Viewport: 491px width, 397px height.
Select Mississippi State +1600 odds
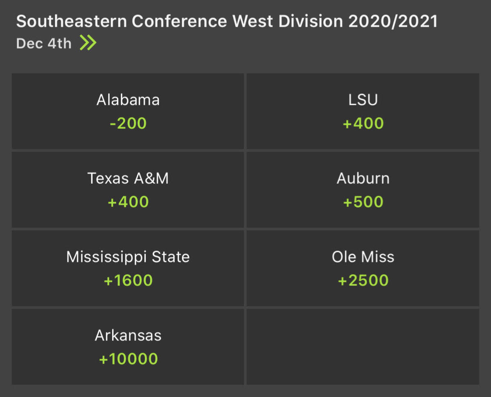[128, 280]
